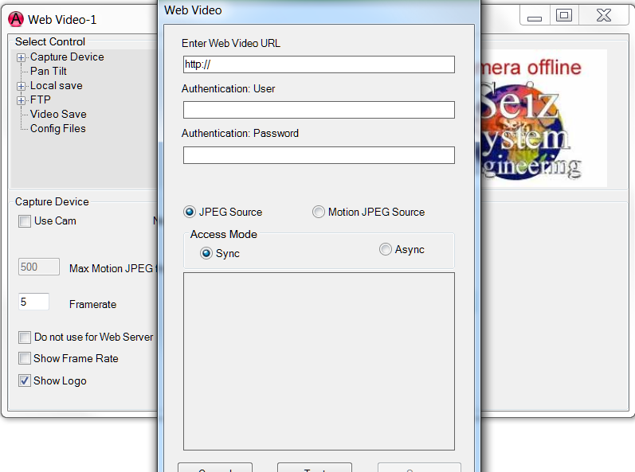
Task: Choose Async access mode
Action: click(386, 249)
